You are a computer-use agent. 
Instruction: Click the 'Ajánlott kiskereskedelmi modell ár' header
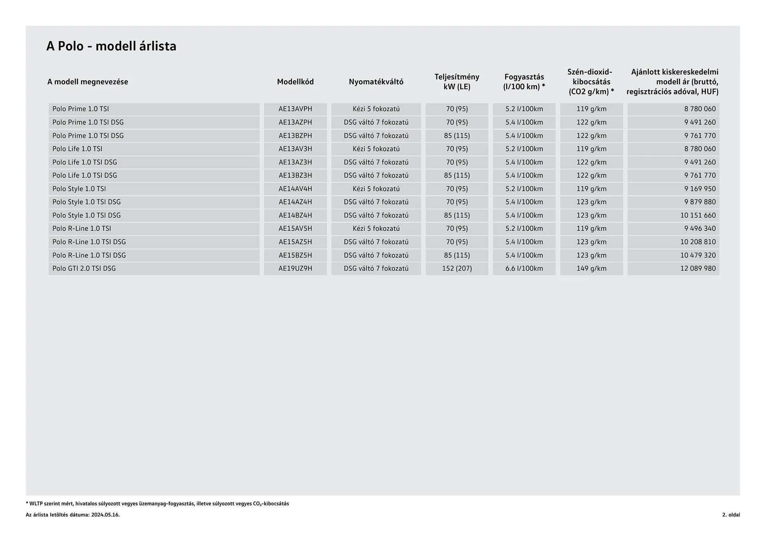pos(673,82)
